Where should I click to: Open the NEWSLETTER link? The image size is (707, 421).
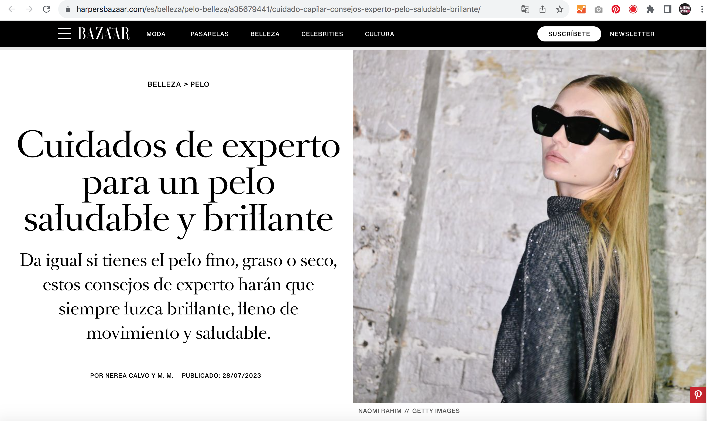[x=632, y=34]
